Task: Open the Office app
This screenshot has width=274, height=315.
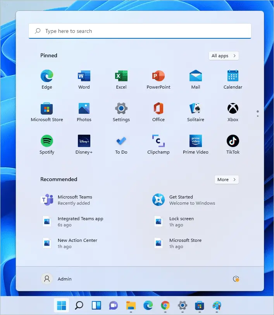Action: pos(159,112)
